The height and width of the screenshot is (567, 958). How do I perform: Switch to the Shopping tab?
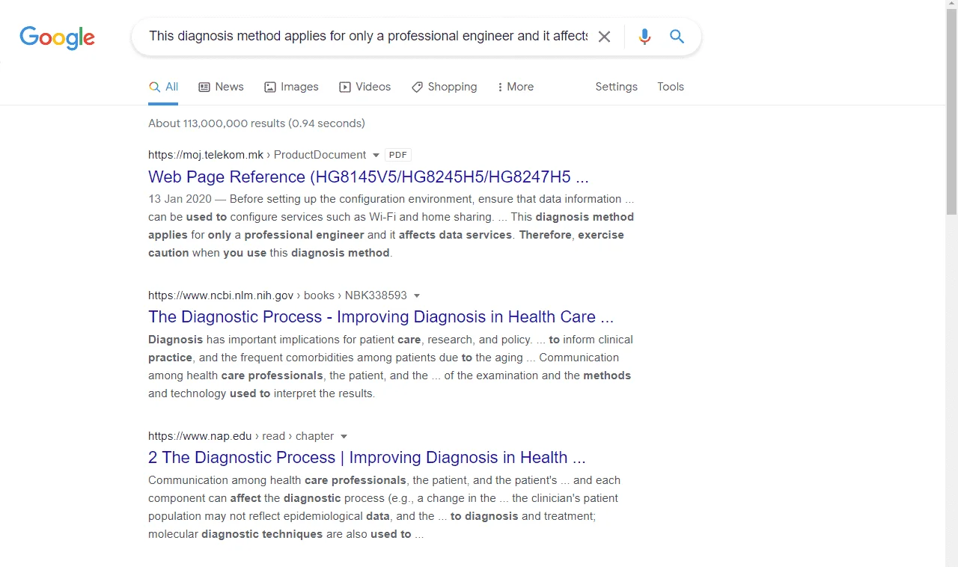click(444, 87)
